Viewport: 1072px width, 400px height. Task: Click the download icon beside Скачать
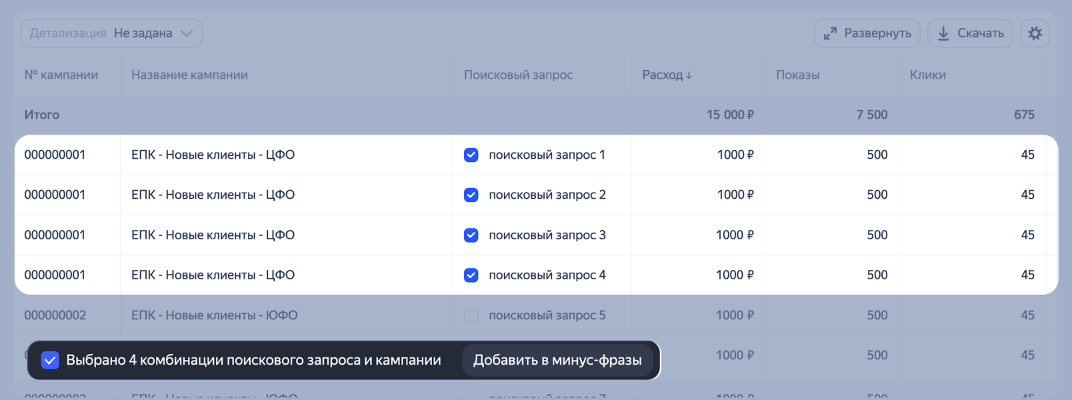coord(943,33)
